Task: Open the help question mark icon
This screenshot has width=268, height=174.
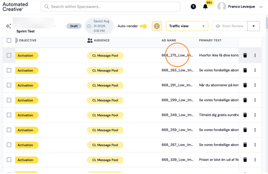Action: pyautogui.click(x=193, y=7)
